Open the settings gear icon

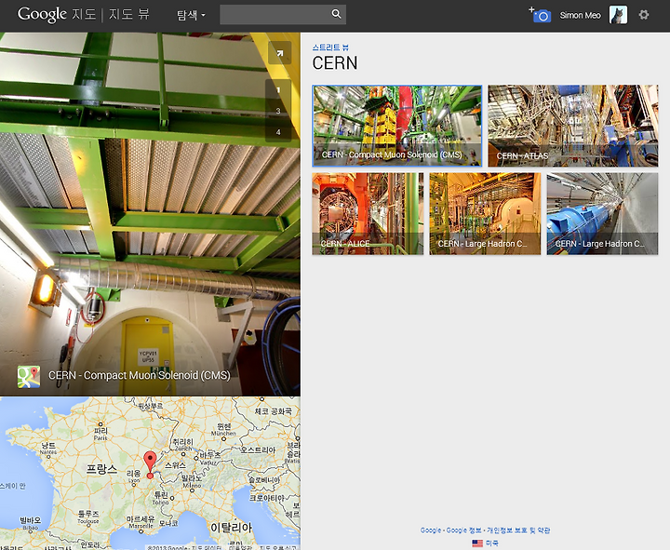click(644, 15)
